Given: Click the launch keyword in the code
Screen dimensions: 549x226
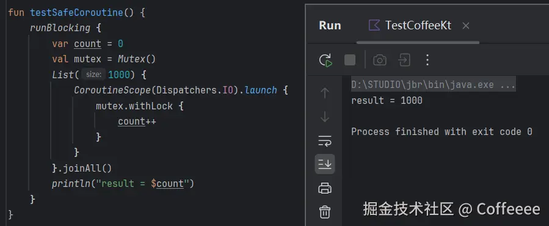Looking at the screenshot, I should click(261, 90).
